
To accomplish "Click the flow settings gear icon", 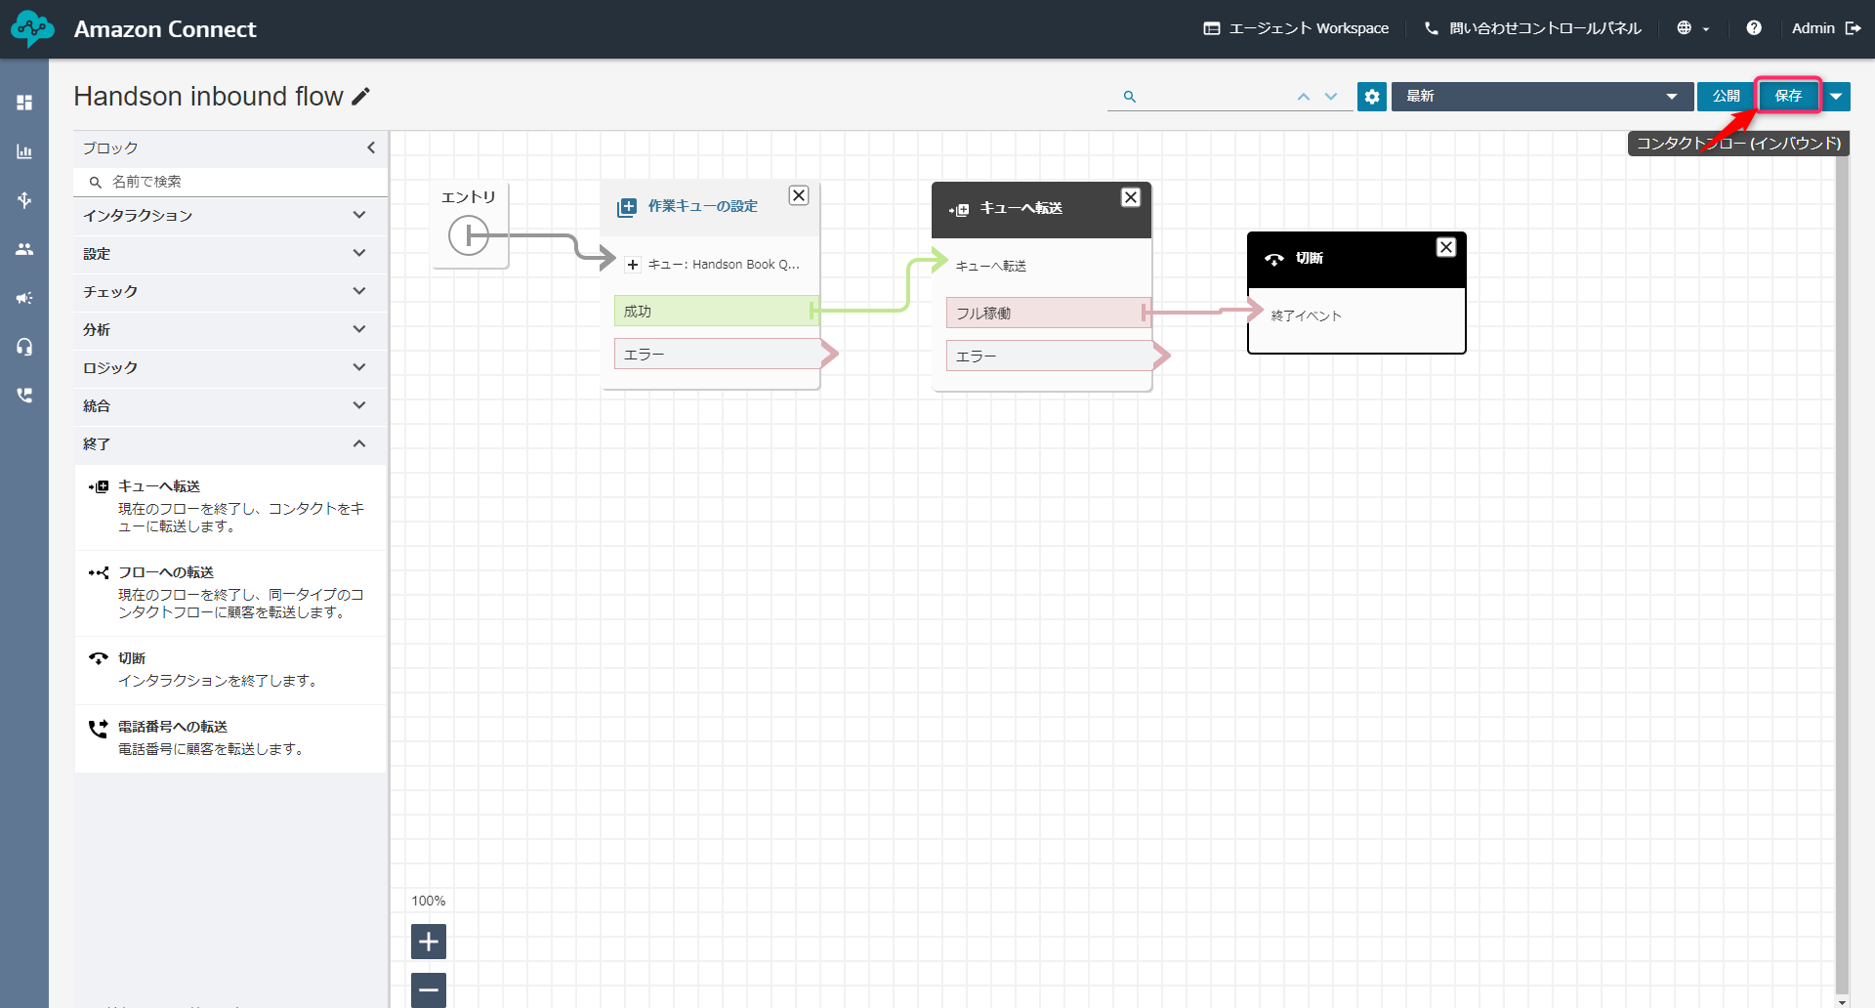I will pyautogui.click(x=1371, y=97).
